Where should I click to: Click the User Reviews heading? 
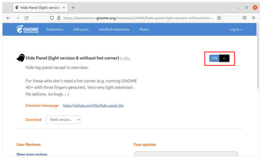(x=28, y=145)
